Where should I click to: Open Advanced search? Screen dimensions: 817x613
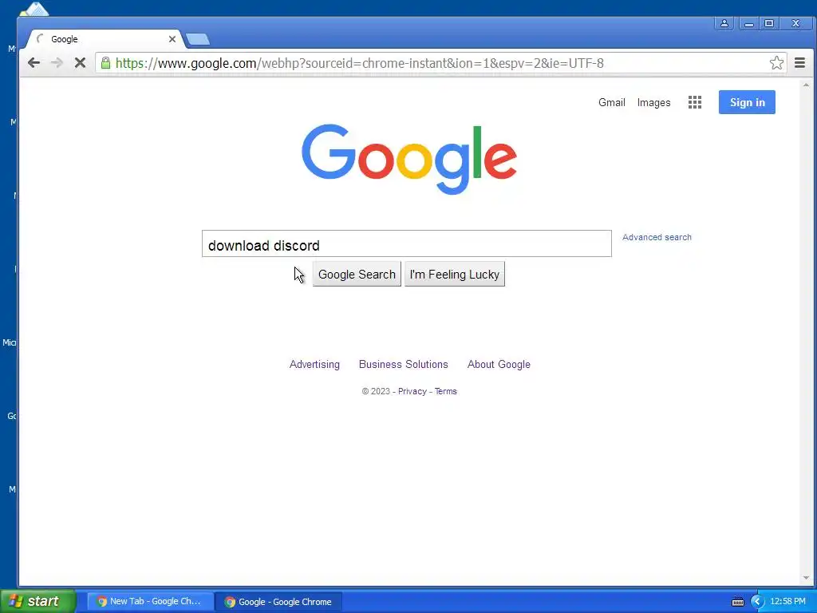657,237
